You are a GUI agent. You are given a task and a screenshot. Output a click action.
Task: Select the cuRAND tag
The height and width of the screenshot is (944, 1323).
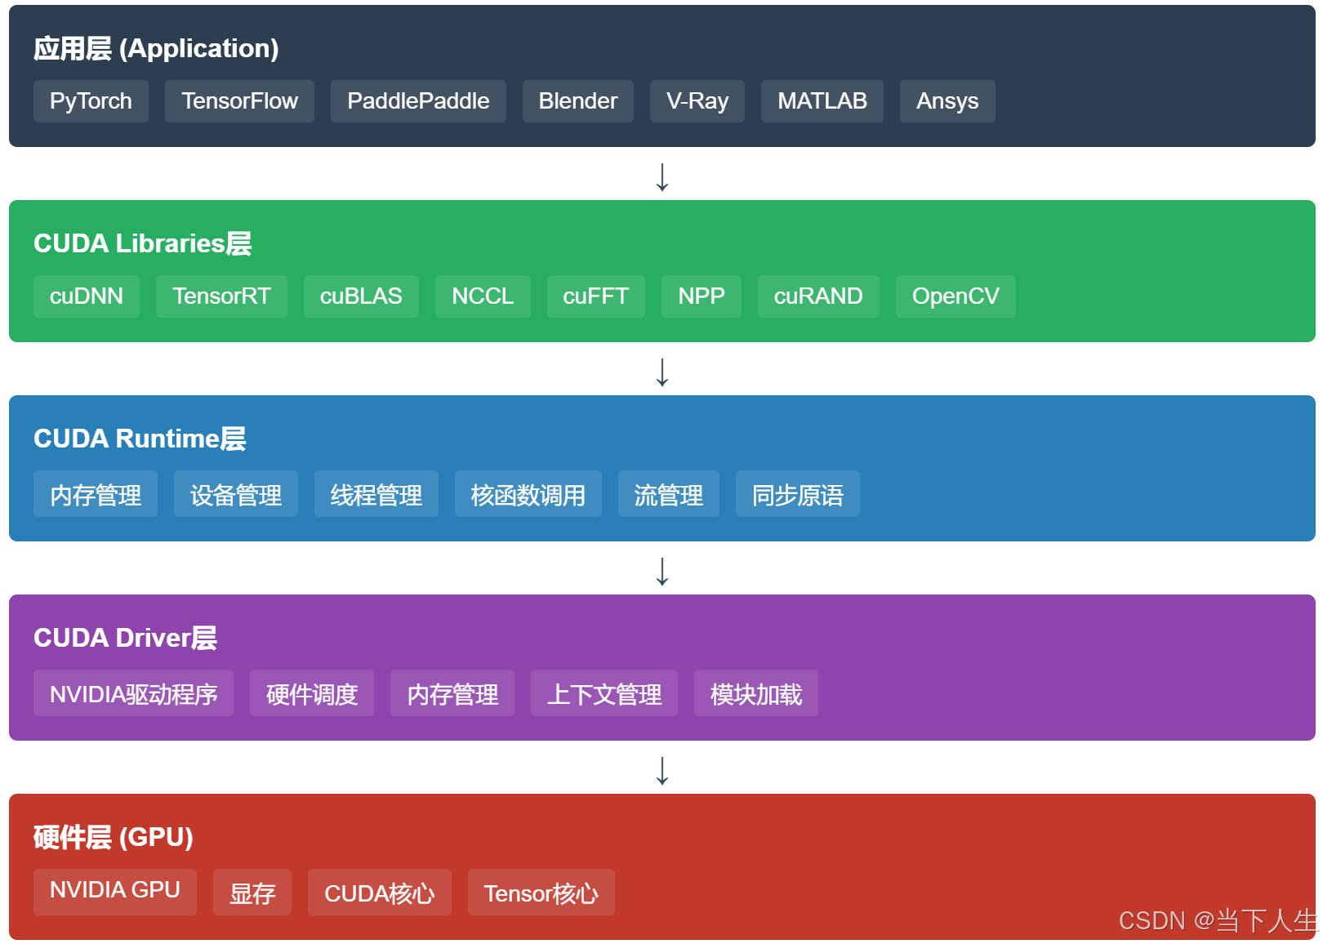[818, 296]
